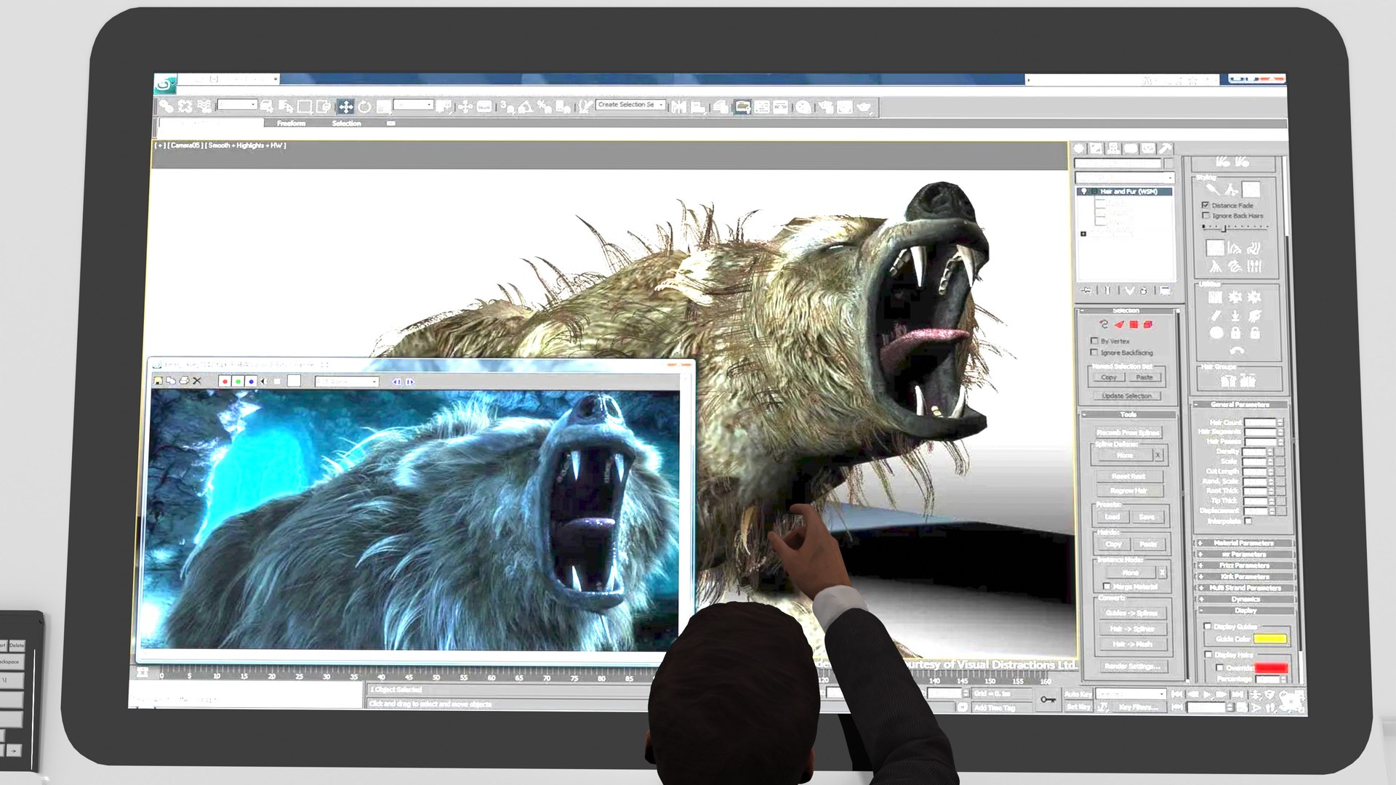This screenshot has width=1396, height=785.
Task: Click the Merge Selected Hair Groups icon
Action: 1248,380
